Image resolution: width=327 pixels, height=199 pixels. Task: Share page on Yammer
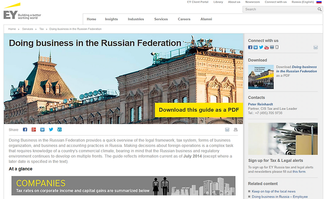coord(59,130)
